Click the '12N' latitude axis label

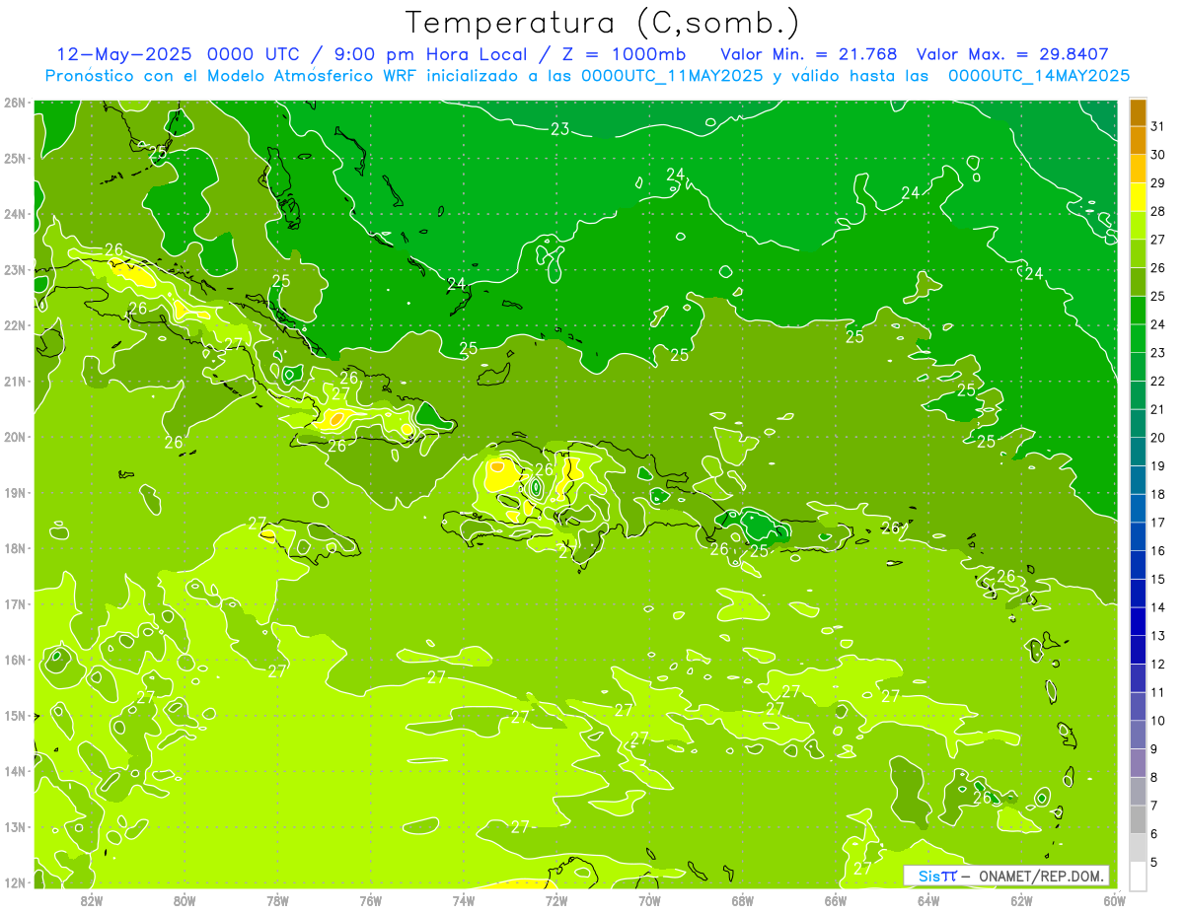[x=14, y=882]
